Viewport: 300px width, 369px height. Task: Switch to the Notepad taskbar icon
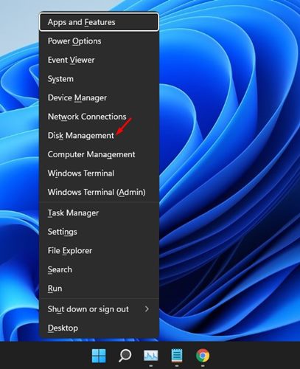click(177, 356)
